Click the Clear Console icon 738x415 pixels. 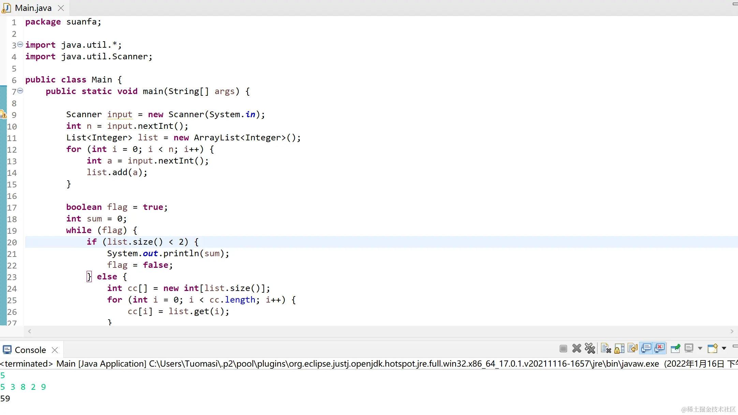pos(606,349)
